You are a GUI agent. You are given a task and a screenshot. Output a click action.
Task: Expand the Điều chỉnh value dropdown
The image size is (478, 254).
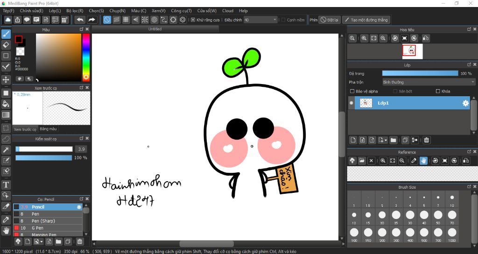pyautogui.click(x=274, y=20)
